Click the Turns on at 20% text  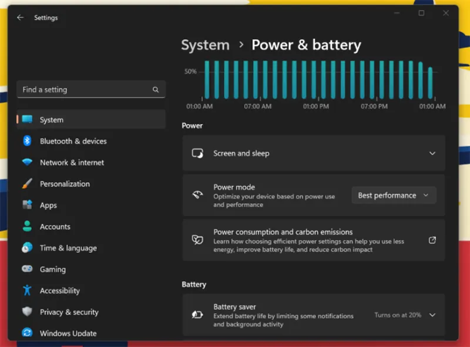[398, 315]
